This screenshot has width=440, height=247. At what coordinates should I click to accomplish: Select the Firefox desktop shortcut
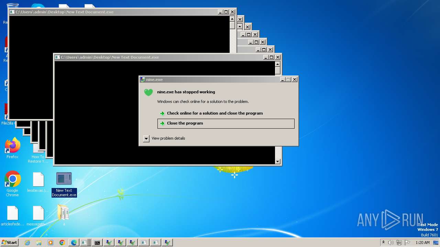tap(12, 148)
